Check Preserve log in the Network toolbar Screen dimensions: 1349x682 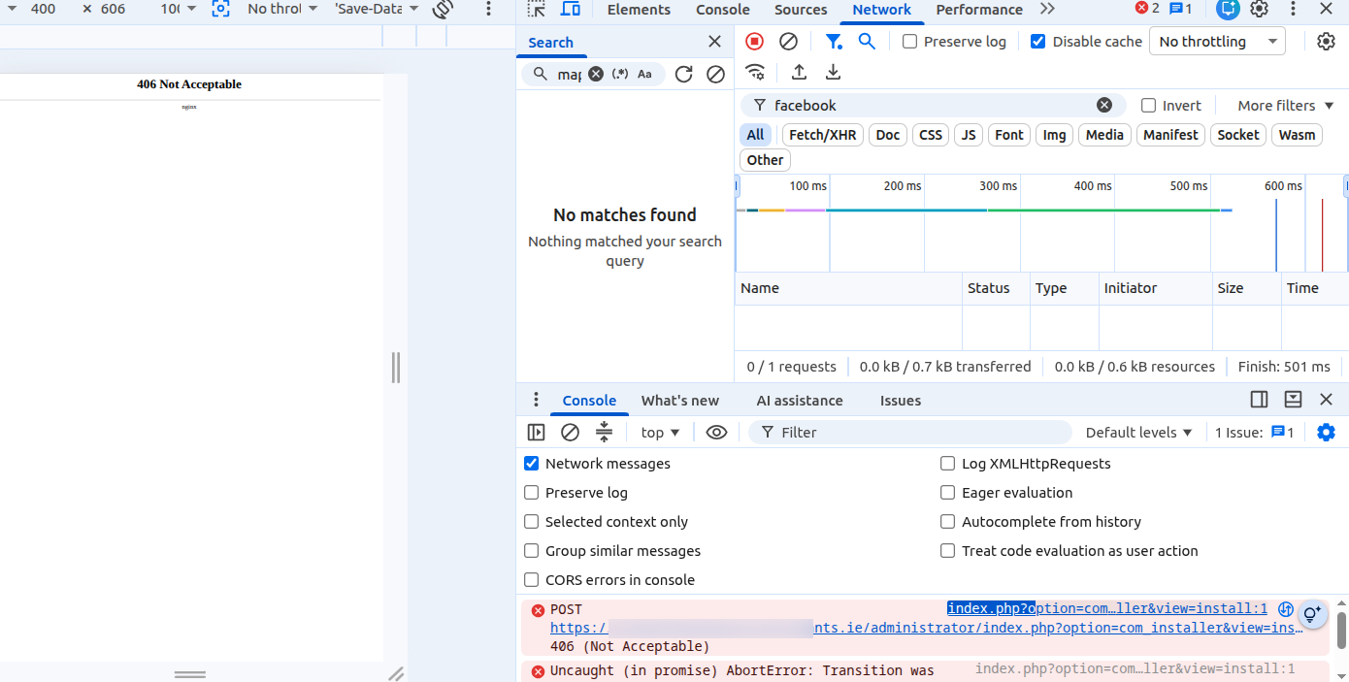click(909, 42)
